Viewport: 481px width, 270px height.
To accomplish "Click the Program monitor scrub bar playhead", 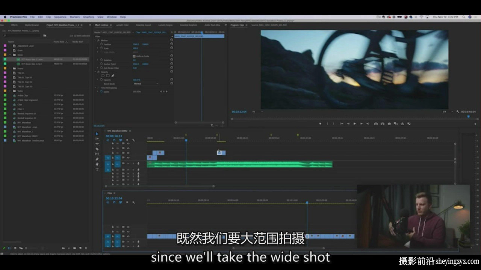I will pyautogui.click(x=468, y=117).
